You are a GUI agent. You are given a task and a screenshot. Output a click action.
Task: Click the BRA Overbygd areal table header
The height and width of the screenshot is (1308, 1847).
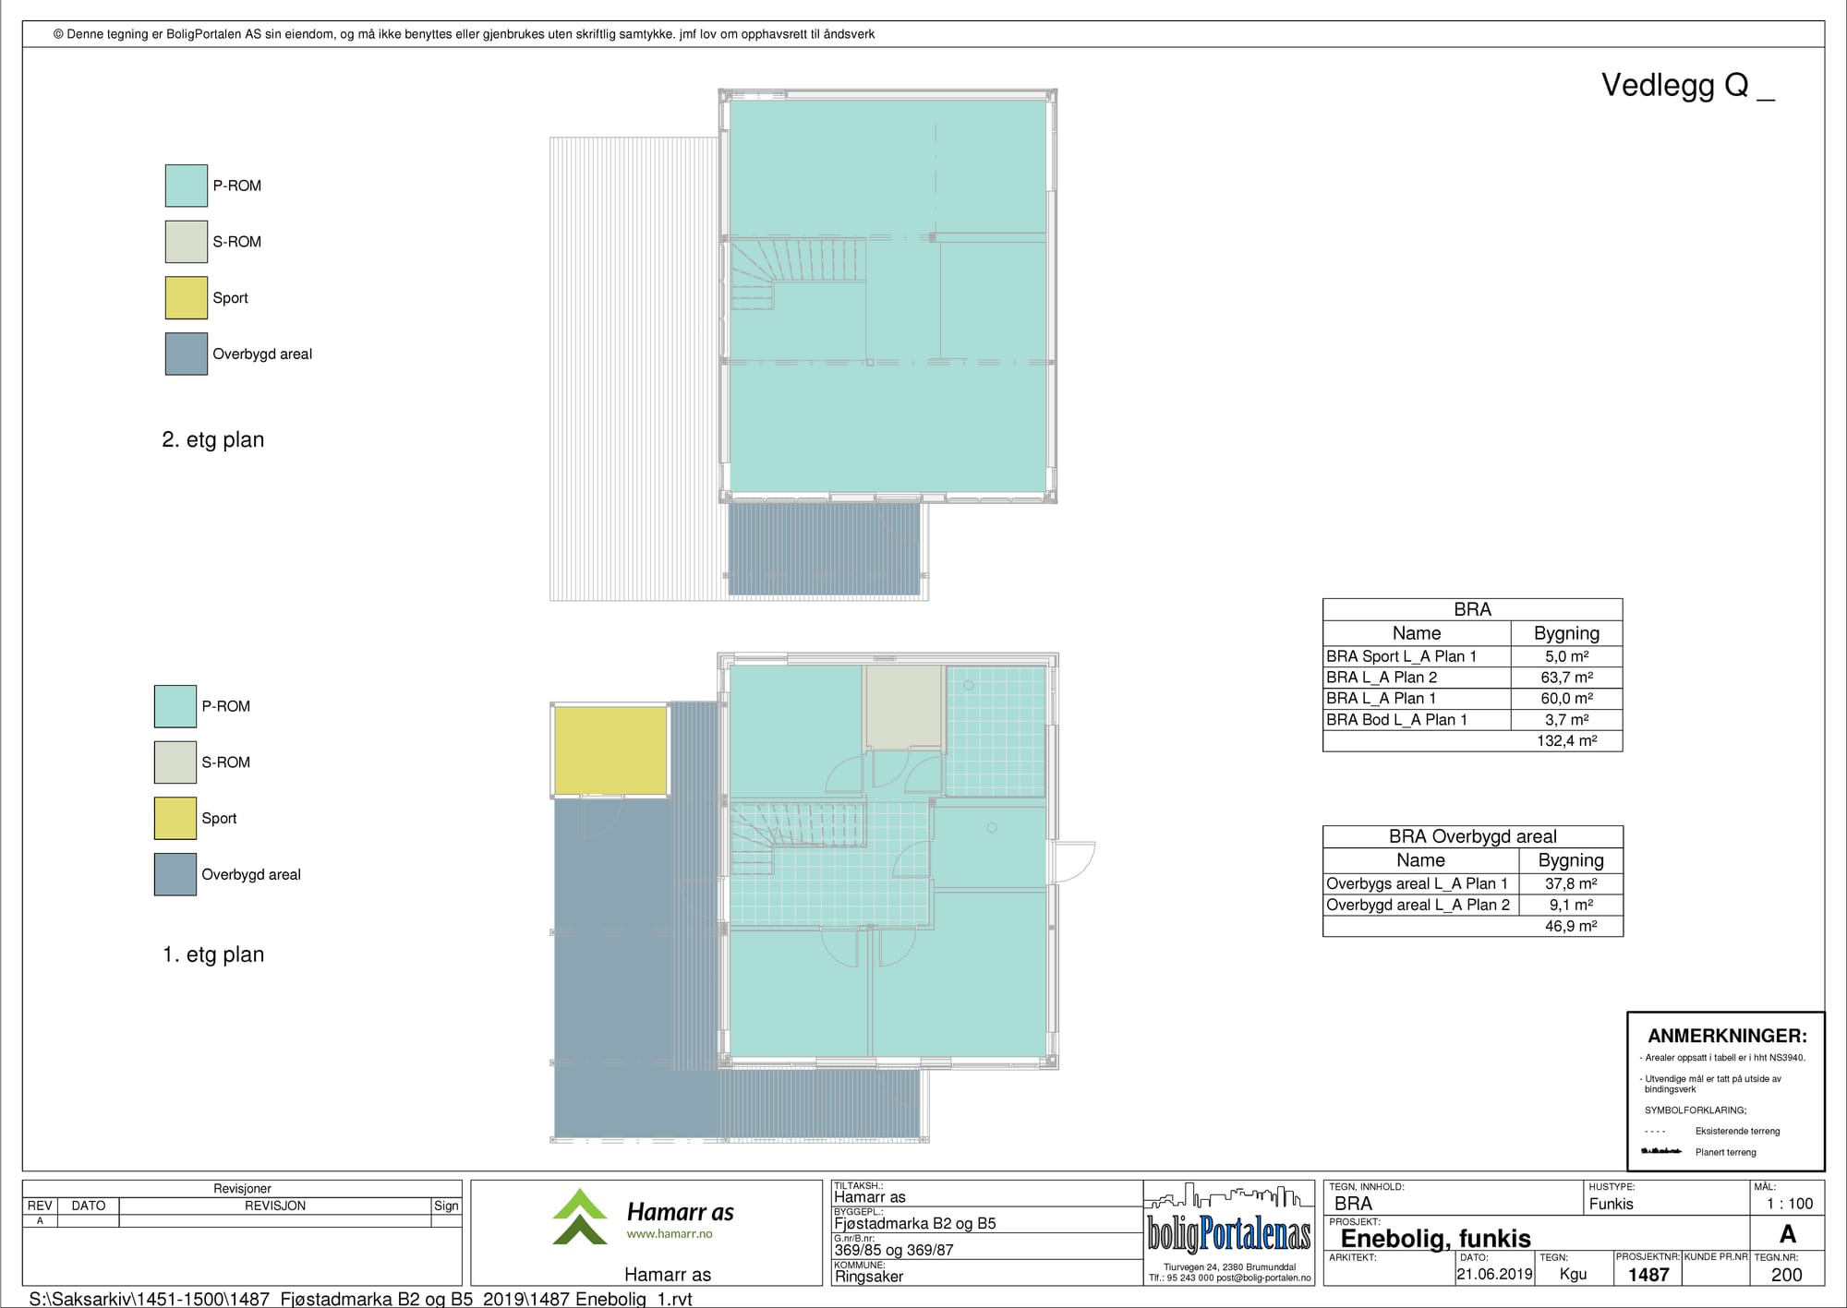[x=1472, y=836]
